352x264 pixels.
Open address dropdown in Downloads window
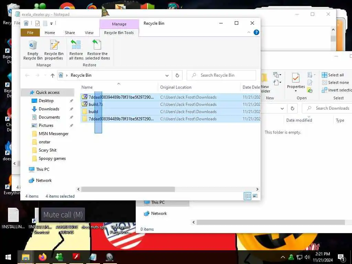click(x=282, y=109)
